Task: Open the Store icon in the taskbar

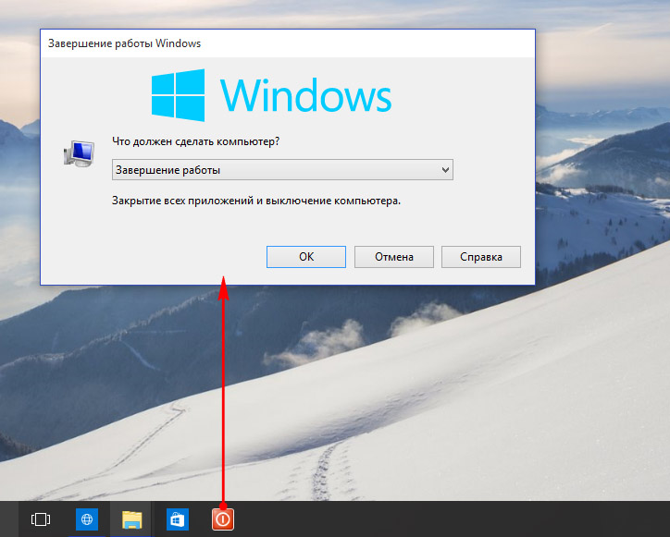Action: (x=178, y=519)
